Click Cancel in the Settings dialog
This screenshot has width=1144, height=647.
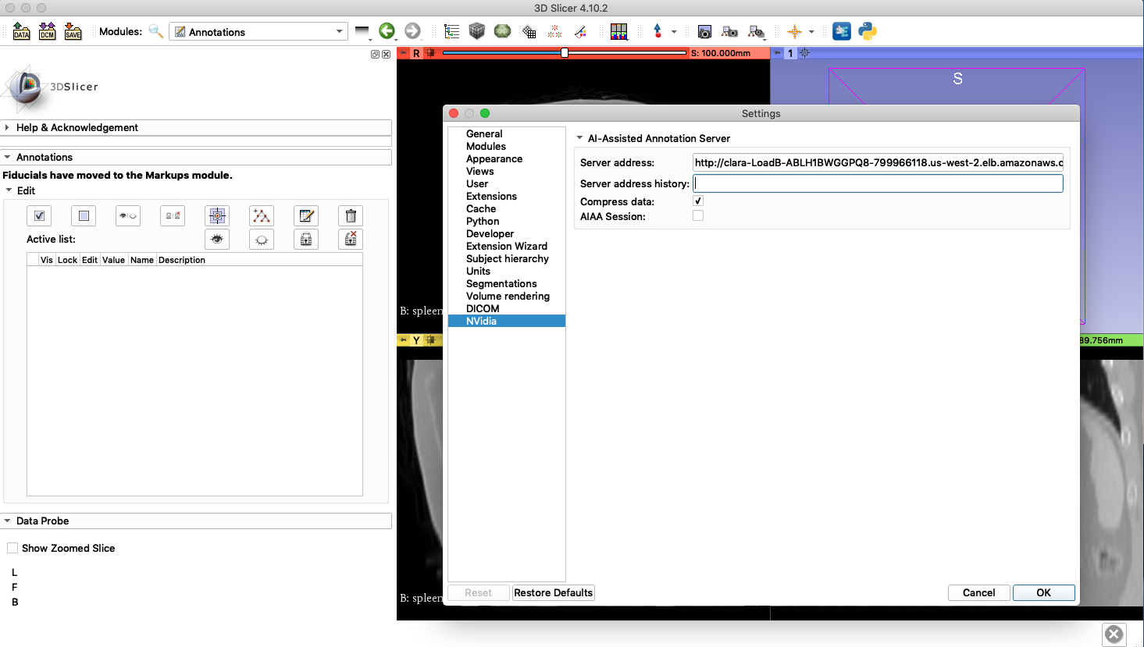click(978, 592)
